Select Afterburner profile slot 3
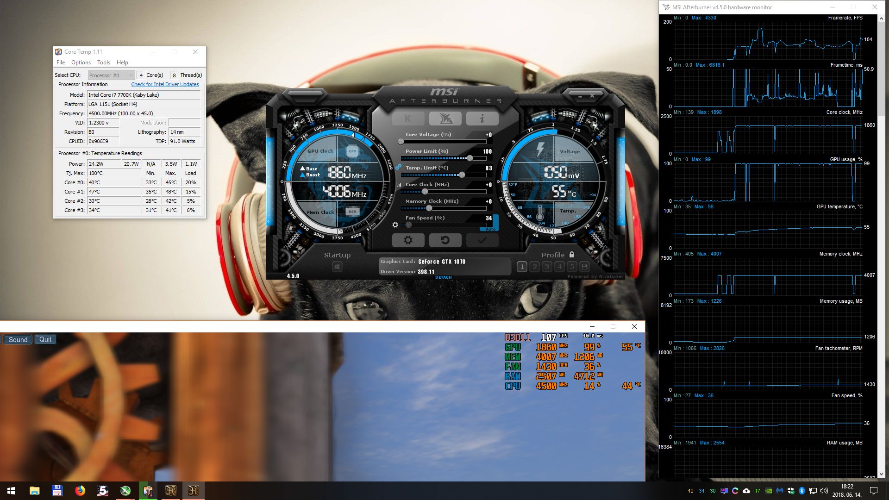Screen dimensions: 889x500 (547, 267)
